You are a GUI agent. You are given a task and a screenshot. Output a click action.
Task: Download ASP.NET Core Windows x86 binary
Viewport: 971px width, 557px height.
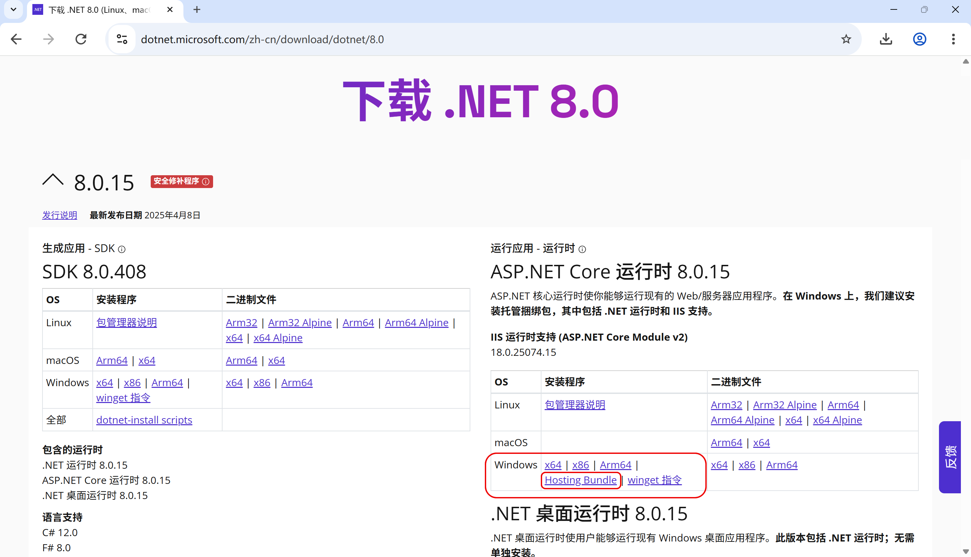click(x=747, y=465)
